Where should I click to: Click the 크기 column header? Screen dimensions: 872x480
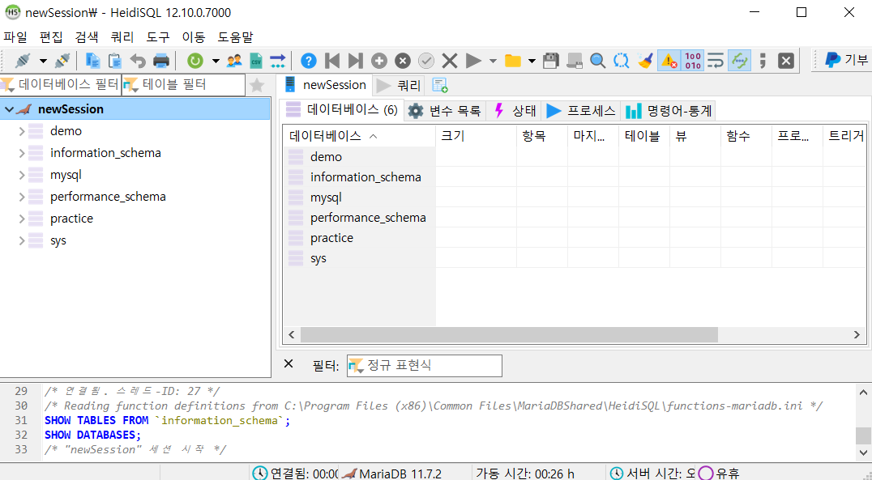click(x=476, y=136)
